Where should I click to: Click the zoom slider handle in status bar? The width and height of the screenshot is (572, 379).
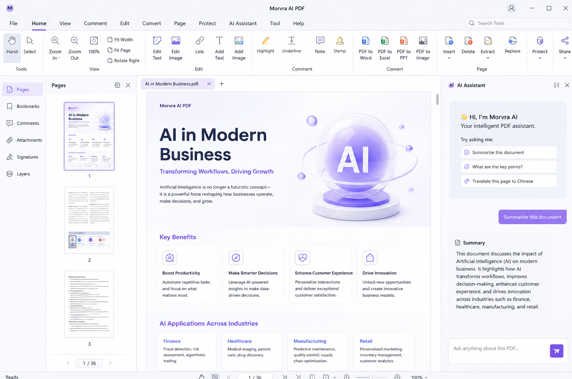click(x=371, y=377)
